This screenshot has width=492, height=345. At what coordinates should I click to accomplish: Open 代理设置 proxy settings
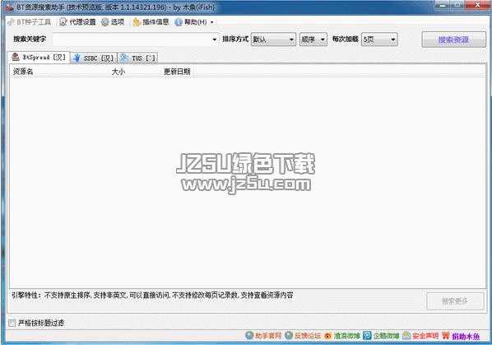point(78,22)
